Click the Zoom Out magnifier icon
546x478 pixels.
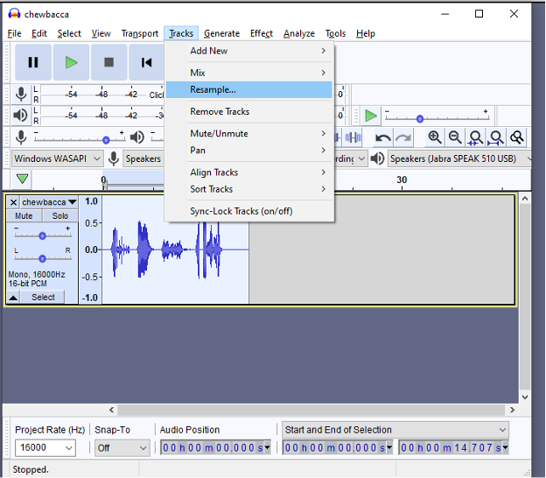pos(455,137)
